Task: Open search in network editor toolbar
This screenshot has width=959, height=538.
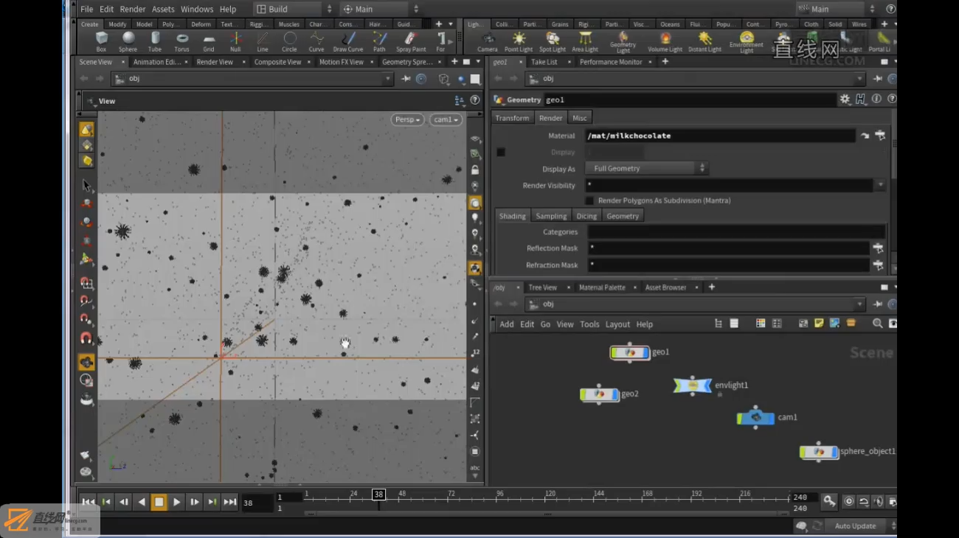Action: [877, 324]
